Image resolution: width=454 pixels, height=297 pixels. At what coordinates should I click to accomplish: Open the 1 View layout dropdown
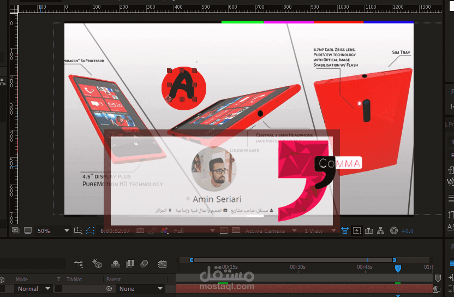320,231
